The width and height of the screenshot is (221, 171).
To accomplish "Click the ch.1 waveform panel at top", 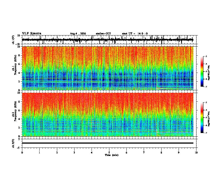I will [109, 40].
